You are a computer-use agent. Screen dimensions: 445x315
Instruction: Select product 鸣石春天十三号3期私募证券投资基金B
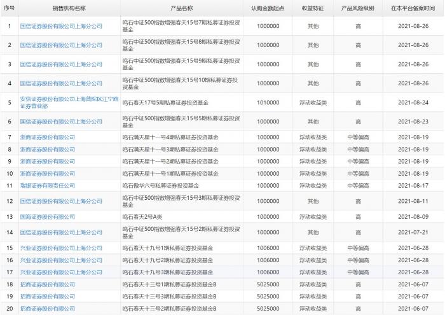coord(170,297)
